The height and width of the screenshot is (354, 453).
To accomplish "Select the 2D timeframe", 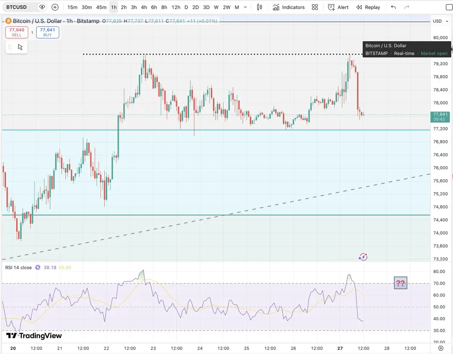I will tap(195, 7).
